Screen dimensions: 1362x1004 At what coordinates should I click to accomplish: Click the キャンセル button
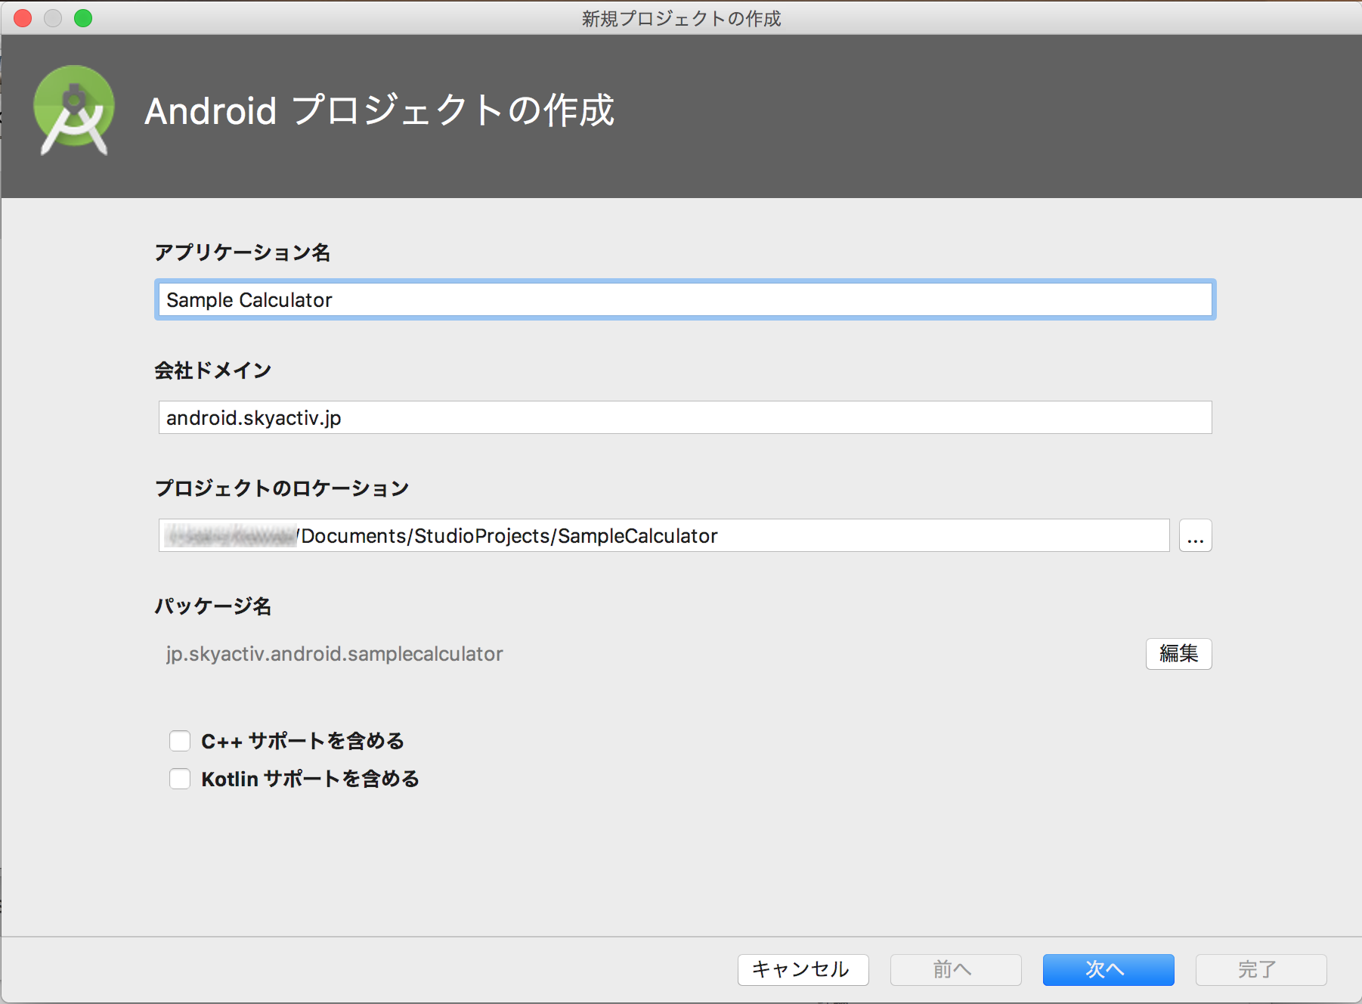coord(803,969)
